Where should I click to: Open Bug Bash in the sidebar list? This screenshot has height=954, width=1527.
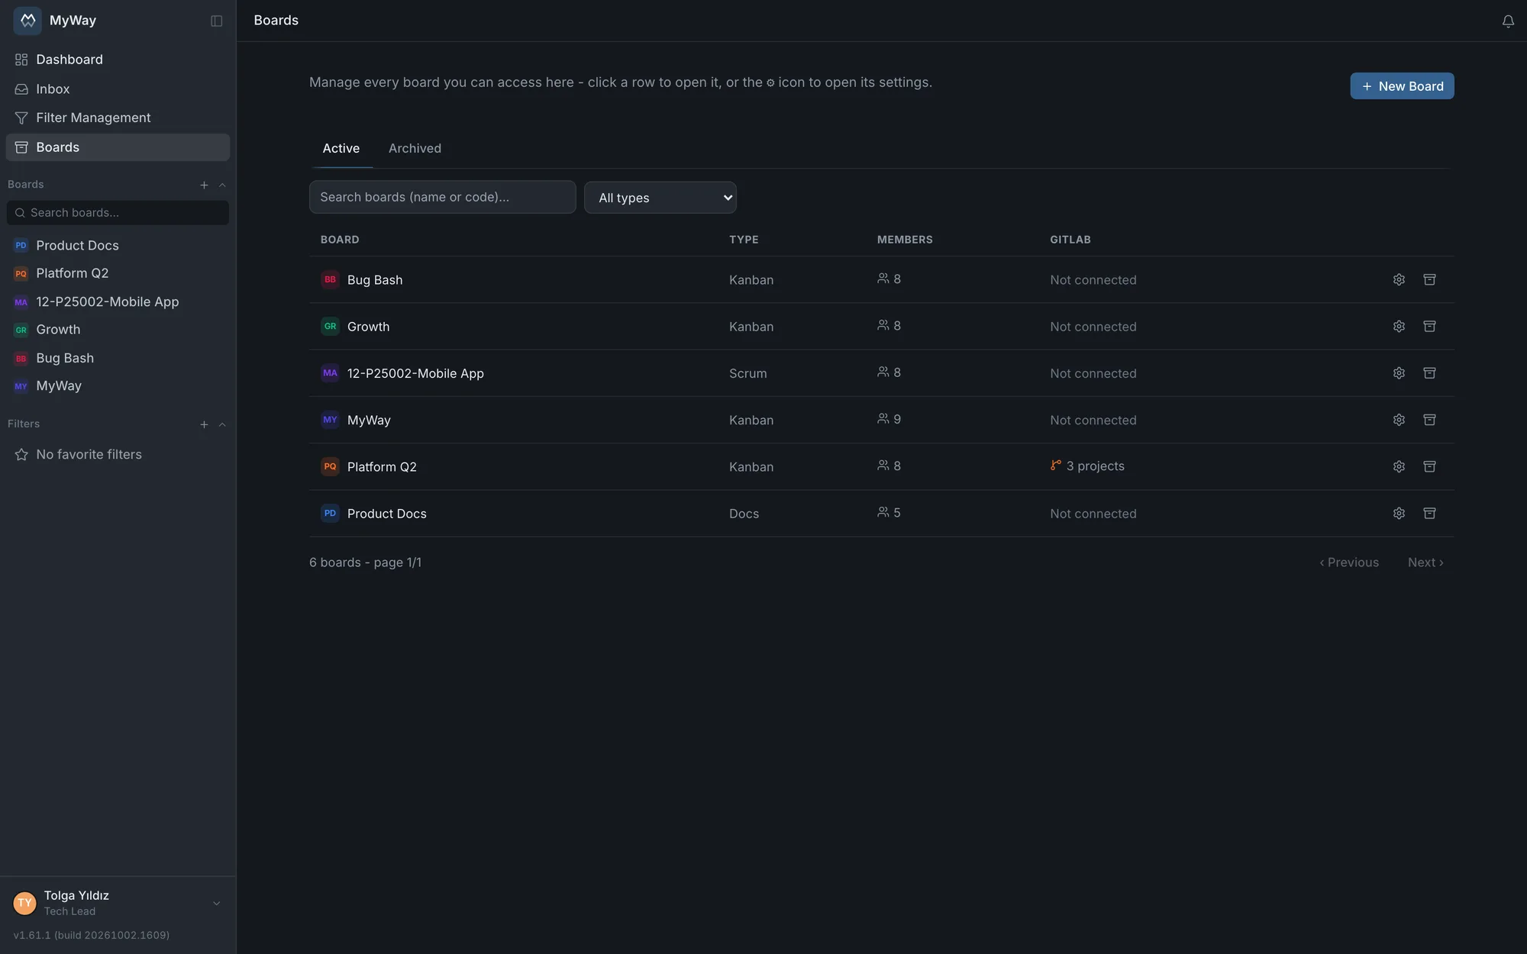[118, 358]
